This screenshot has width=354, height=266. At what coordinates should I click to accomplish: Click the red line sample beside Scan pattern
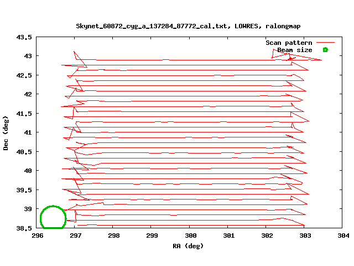(325, 42)
